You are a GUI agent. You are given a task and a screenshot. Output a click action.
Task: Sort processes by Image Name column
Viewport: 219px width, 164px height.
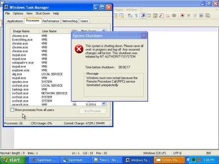click(25, 31)
